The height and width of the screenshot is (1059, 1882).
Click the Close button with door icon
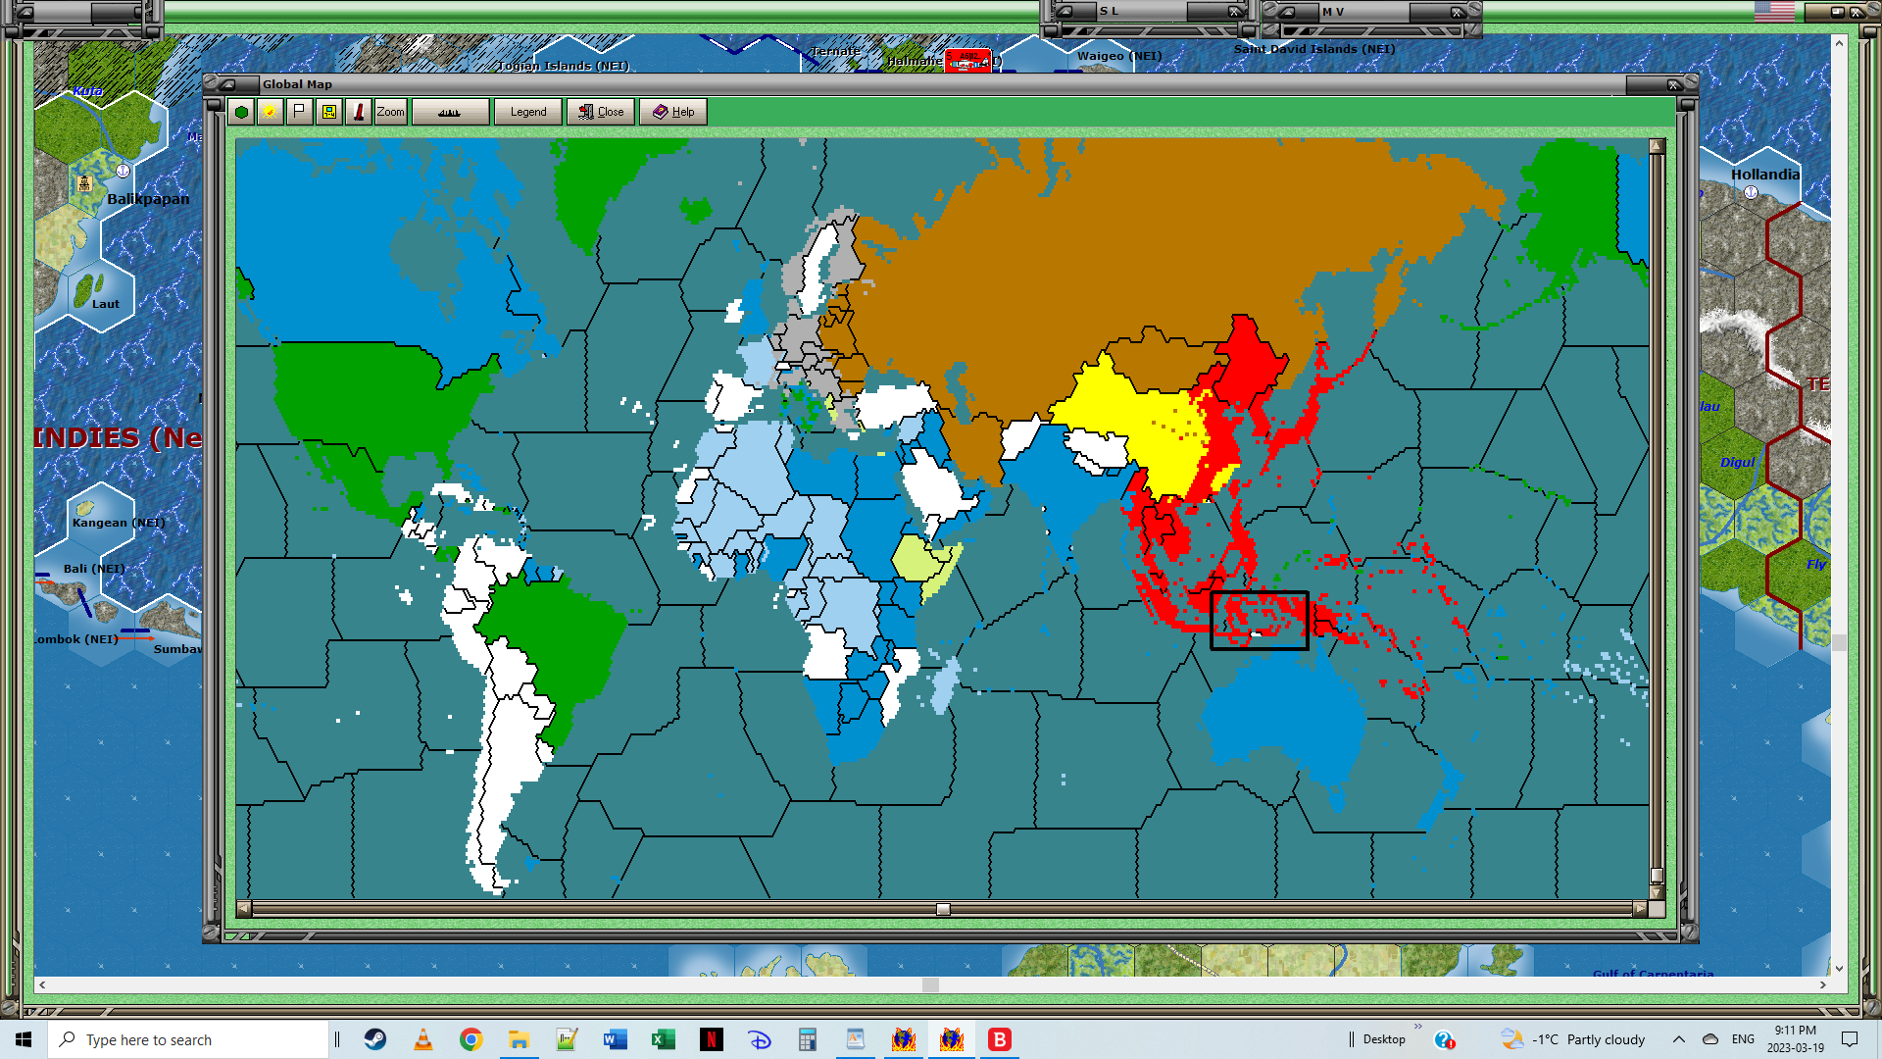pyautogui.click(x=601, y=112)
